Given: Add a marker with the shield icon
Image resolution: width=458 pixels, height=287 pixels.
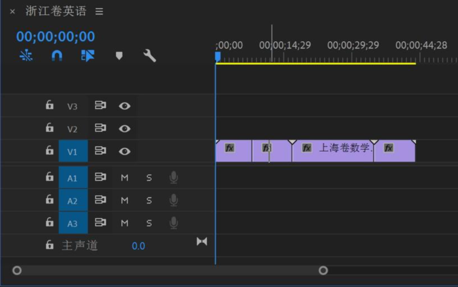Looking at the screenshot, I should pos(119,56).
